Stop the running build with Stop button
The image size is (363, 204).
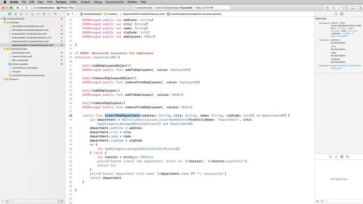tap(27, 8)
